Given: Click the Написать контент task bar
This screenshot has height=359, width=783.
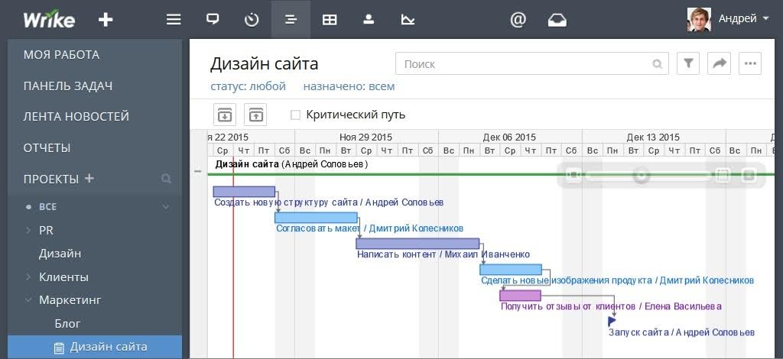Looking at the screenshot, I should [x=417, y=244].
